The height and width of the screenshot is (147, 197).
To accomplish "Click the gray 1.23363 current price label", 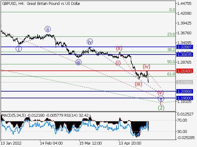I will pyautogui.click(x=185, y=82).
